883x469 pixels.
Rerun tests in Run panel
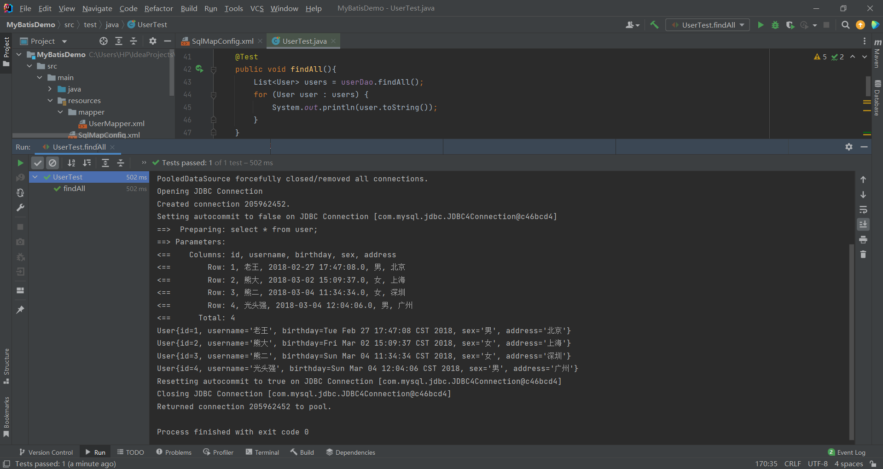tap(20, 162)
